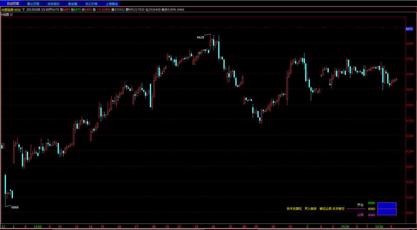Click the green 6080 price level
Screen dimensions: 417x230
[371, 203]
